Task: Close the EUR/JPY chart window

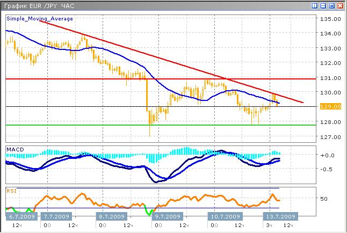Action: [x=341, y=6]
